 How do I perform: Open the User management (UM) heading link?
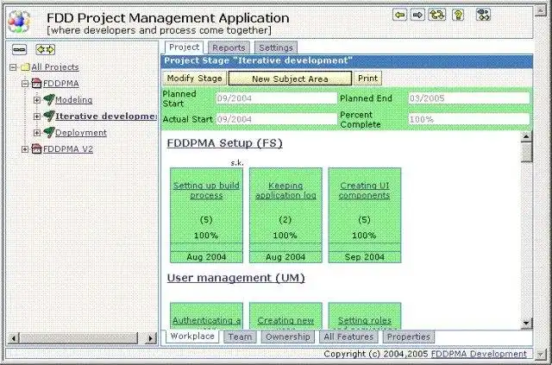(235, 278)
